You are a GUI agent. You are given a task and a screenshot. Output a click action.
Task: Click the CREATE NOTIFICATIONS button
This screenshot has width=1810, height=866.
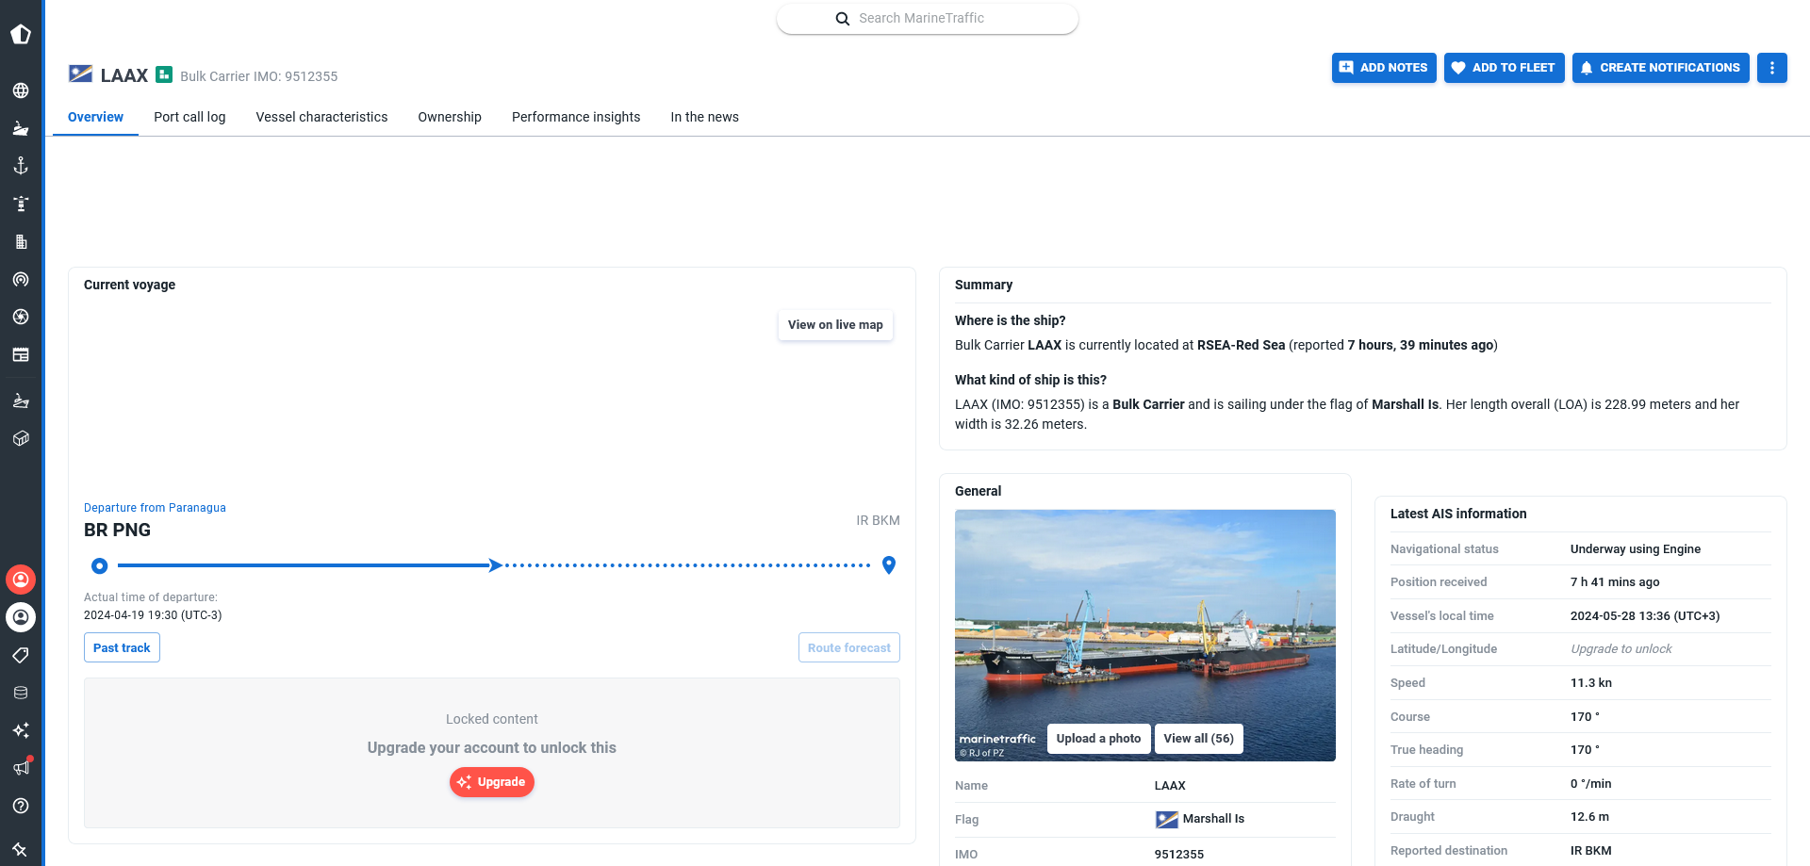point(1660,68)
